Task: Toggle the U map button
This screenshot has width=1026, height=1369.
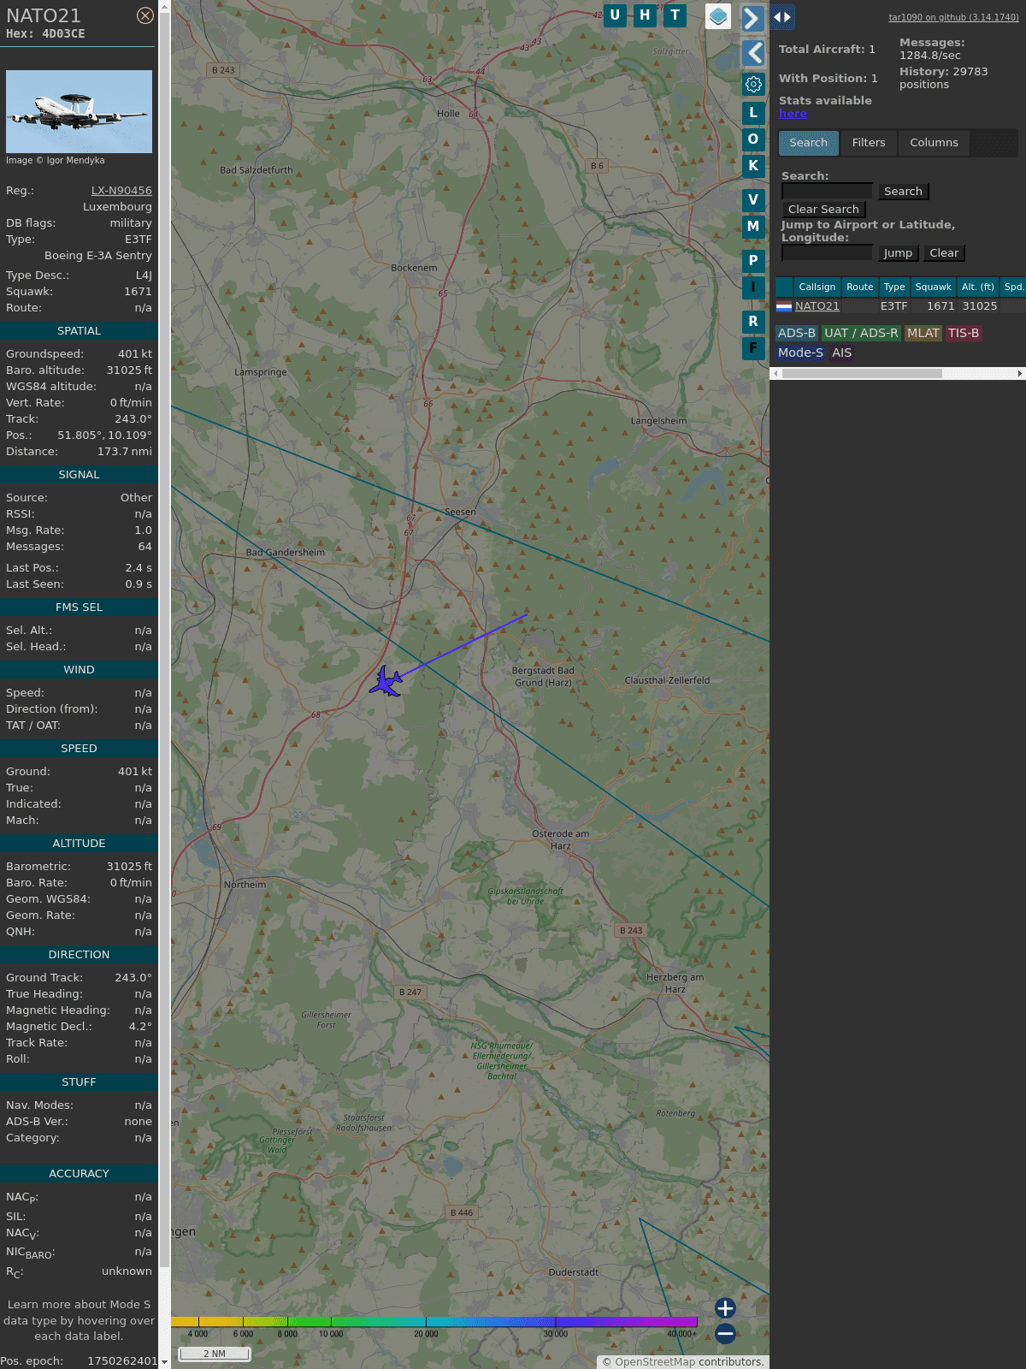Action: coord(615,15)
